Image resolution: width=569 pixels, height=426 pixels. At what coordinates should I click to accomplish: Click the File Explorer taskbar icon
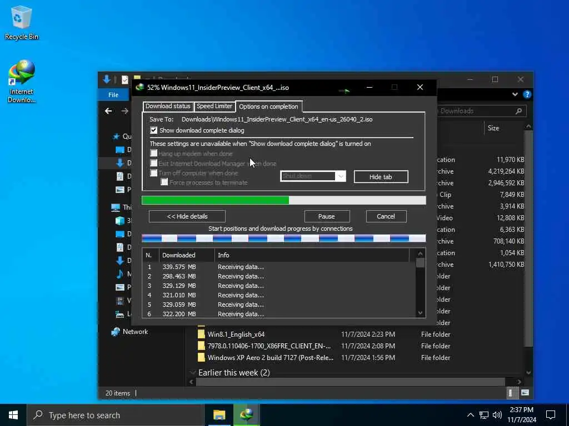coord(219,415)
